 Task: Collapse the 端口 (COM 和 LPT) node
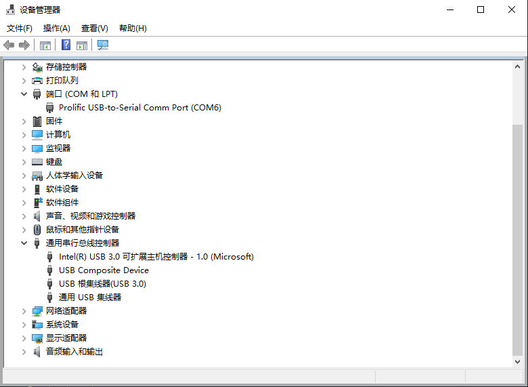24,94
